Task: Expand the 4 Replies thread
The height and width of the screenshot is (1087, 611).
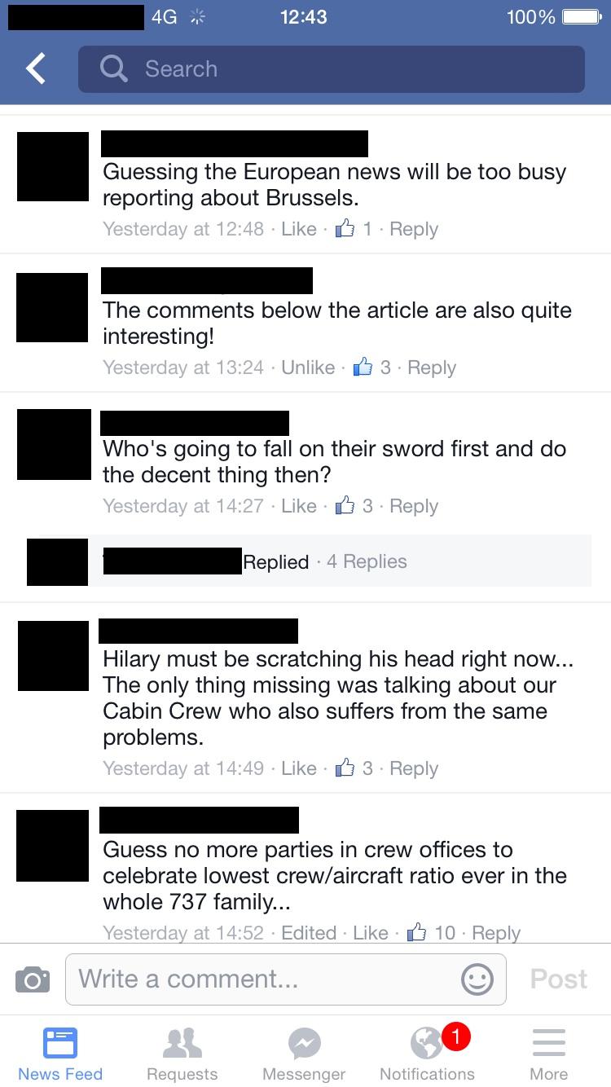Action: coord(367,561)
